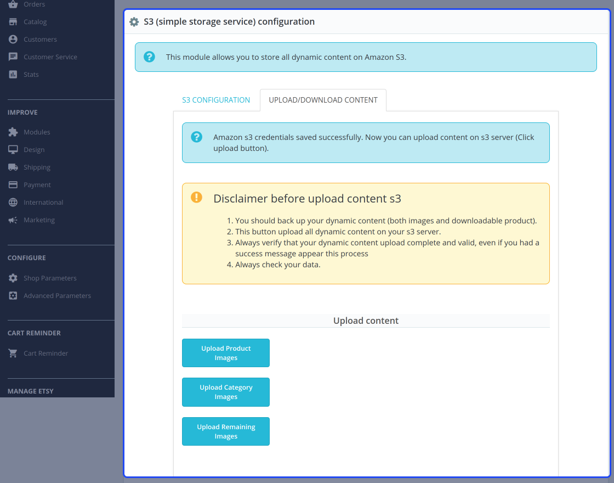The height and width of the screenshot is (483, 614).
Task: Go to Marketing in the sidebar
Action: click(x=39, y=220)
